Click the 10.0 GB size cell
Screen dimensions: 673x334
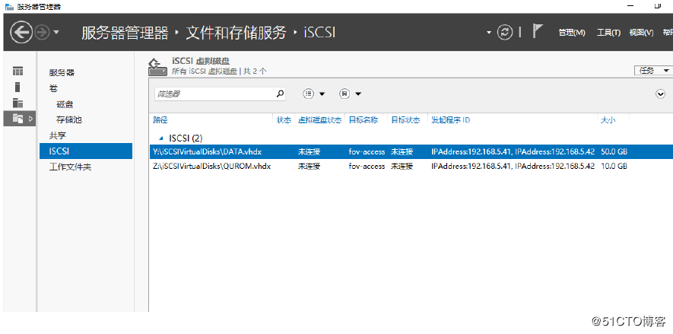614,166
